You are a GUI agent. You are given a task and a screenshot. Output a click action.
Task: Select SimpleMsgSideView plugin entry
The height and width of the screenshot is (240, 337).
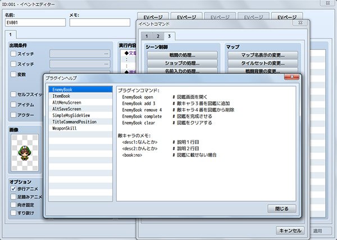point(80,115)
